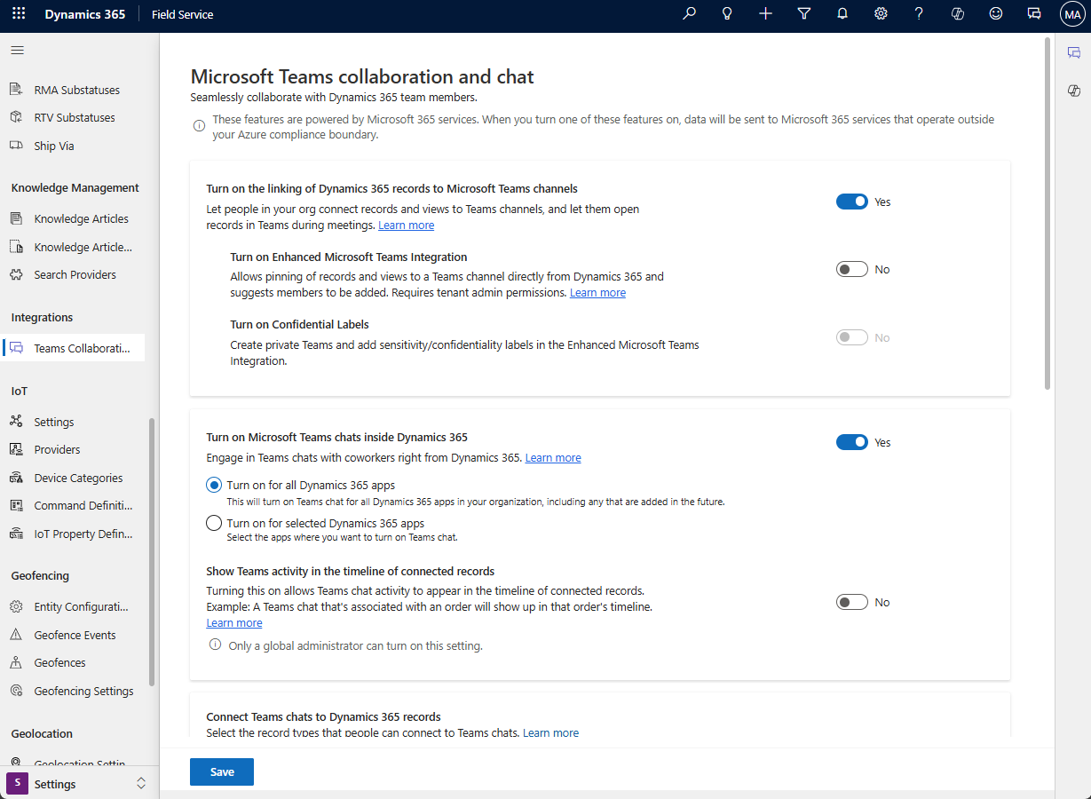The width and height of the screenshot is (1091, 799).
Task: Click the global administrator info icon
Action: 215,645
